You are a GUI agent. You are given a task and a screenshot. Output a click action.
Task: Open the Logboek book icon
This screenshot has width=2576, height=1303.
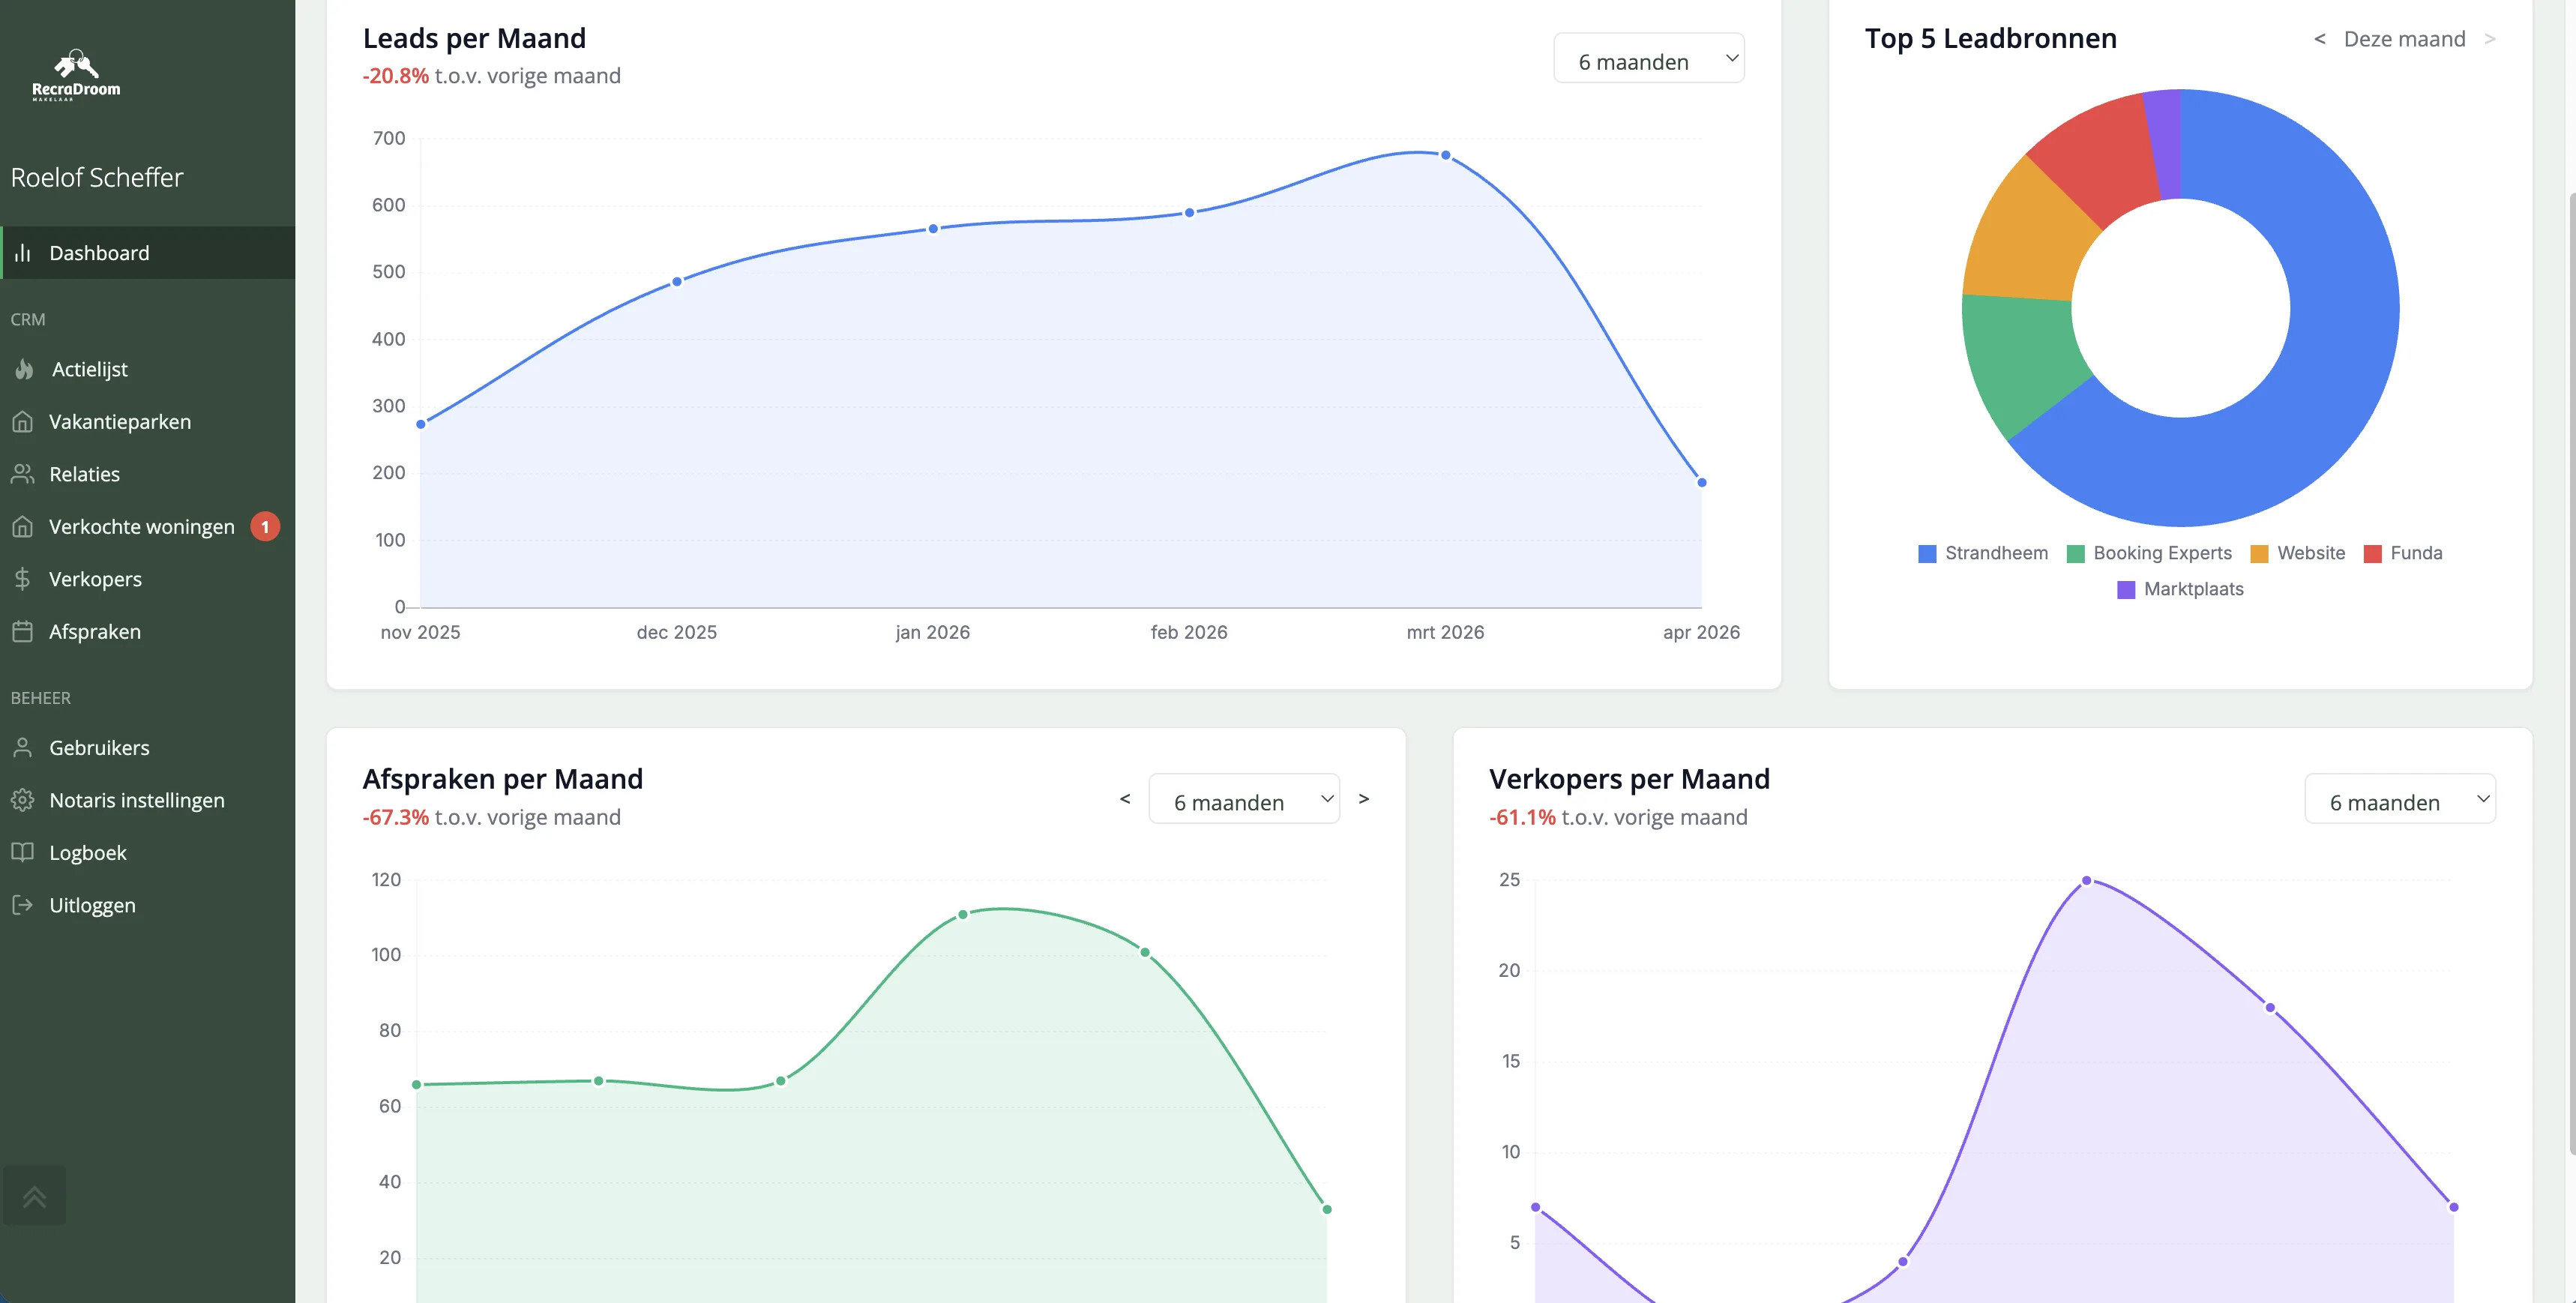click(x=24, y=852)
